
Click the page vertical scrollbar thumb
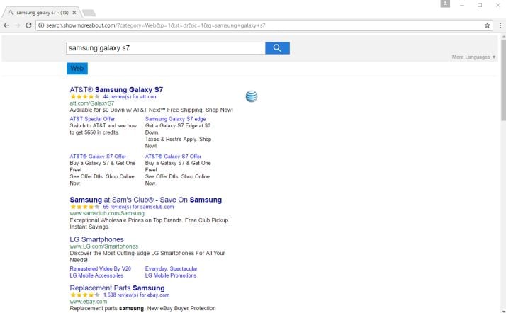click(503, 81)
